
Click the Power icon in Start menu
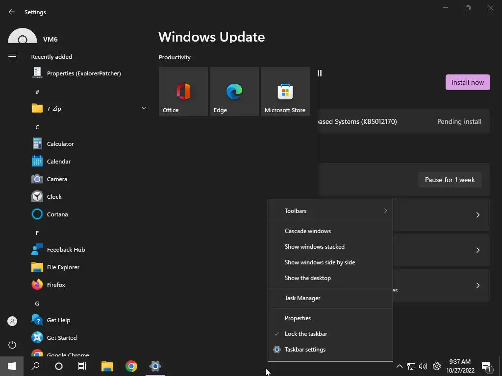[x=12, y=345]
